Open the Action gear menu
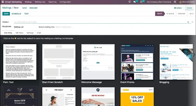 click(x=178, y=8)
